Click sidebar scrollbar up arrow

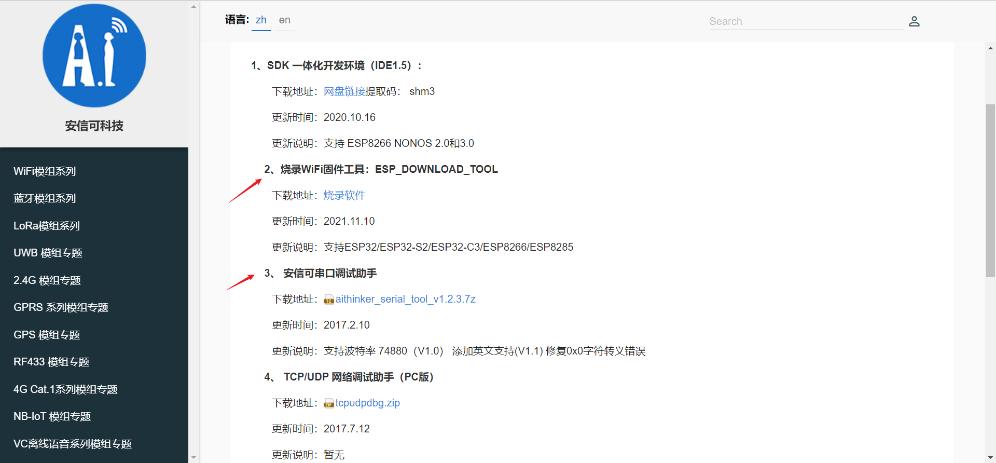click(x=193, y=7)
